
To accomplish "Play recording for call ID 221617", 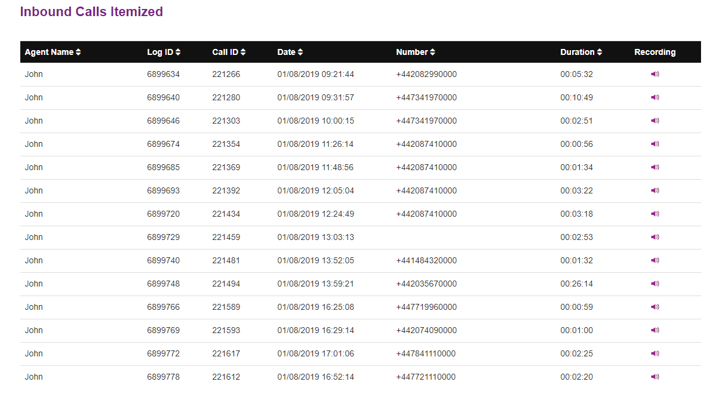I will click(x=654, y=353).
